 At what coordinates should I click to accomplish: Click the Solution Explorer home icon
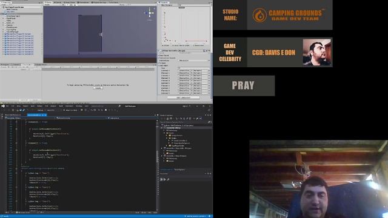click(x=167, y=119)
